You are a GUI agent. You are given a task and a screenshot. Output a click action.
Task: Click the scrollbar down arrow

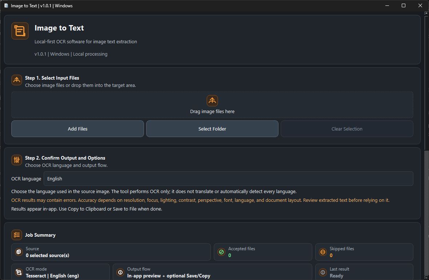(x=426, y=277)
